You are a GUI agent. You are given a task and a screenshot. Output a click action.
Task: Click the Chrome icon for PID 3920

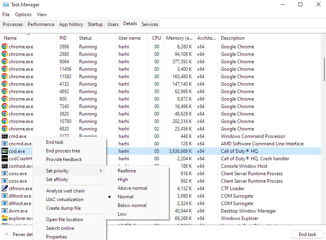(x=5, y=114)
